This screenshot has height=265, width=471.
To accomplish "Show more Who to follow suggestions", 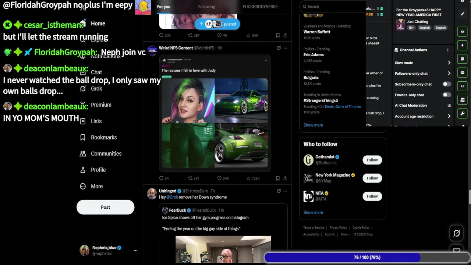I will click(313, 212).
